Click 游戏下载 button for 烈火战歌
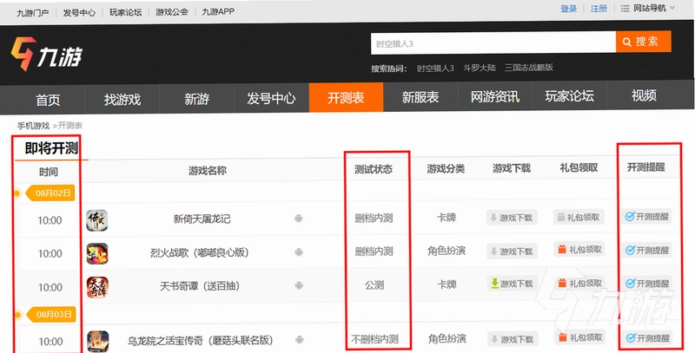Image resolution: width=695 pixels, height=353 pixels. coord(512,252)
